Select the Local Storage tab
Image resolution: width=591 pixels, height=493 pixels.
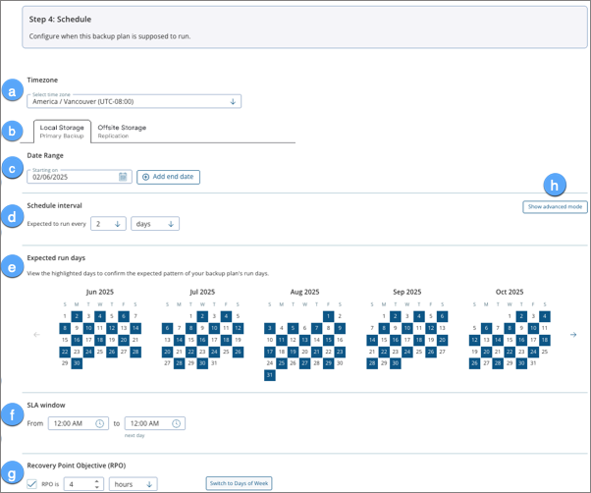[x=61, y=132]
